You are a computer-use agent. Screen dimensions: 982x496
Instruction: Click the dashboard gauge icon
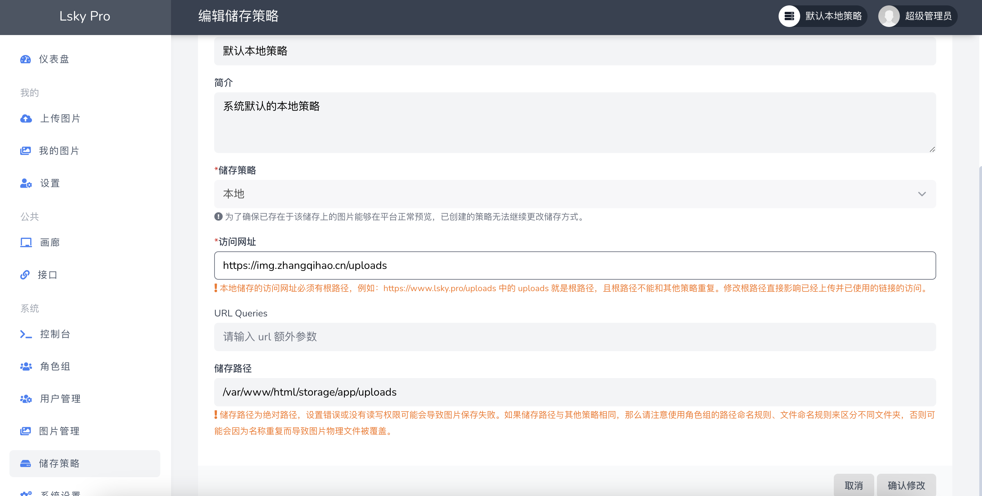tap(26, 59)
